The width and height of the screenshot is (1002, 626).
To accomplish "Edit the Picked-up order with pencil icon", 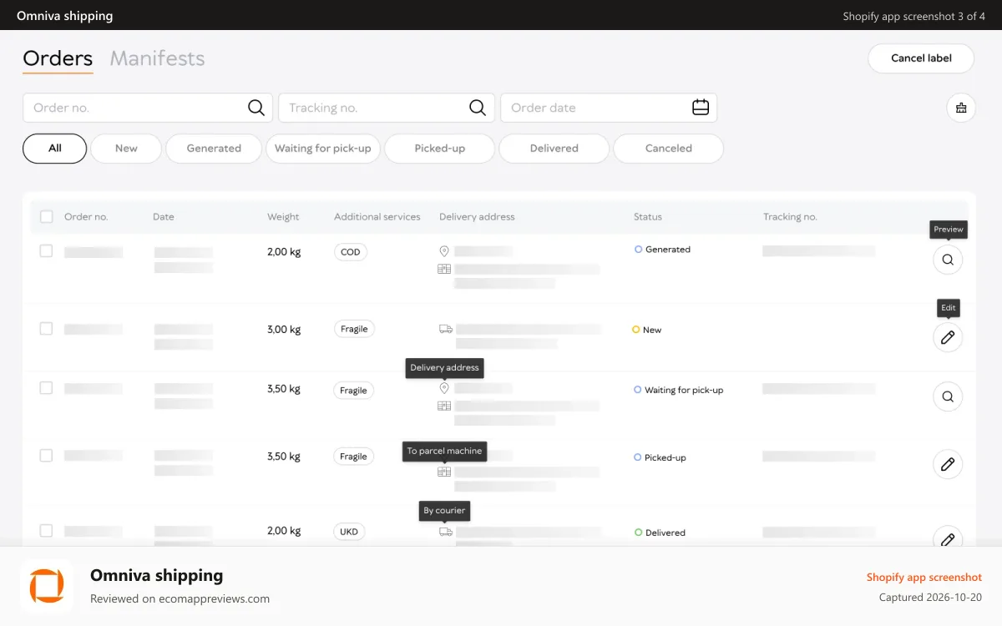I will 948,464.
